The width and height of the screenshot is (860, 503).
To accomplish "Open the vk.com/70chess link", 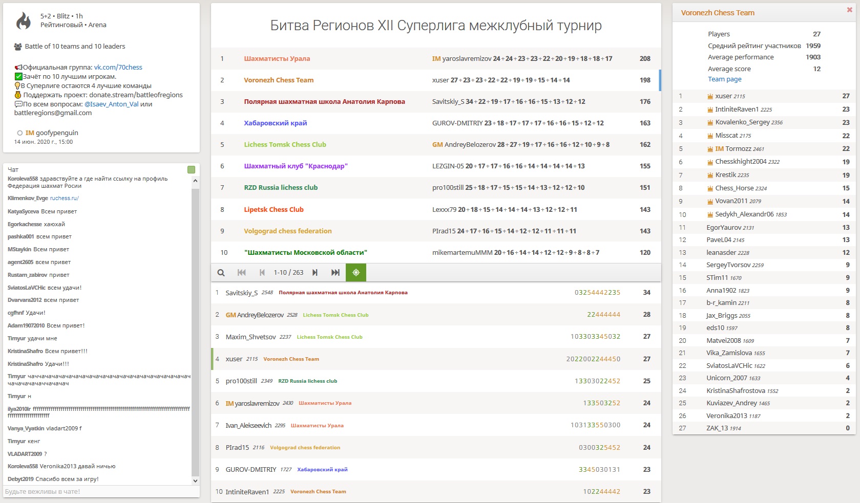I will pyautogui.click(x=118, y=67).
